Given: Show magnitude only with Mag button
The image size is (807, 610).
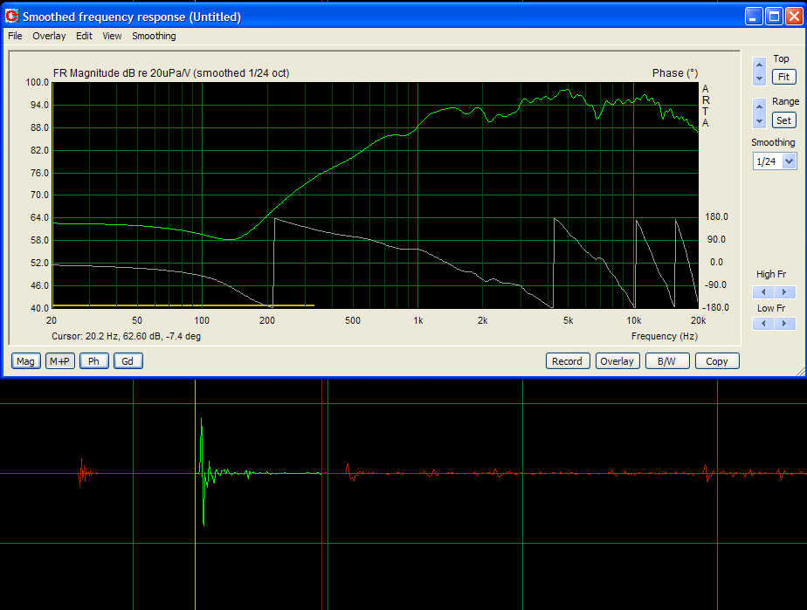Looking at the screenshot, I should [x=25, y=361].
